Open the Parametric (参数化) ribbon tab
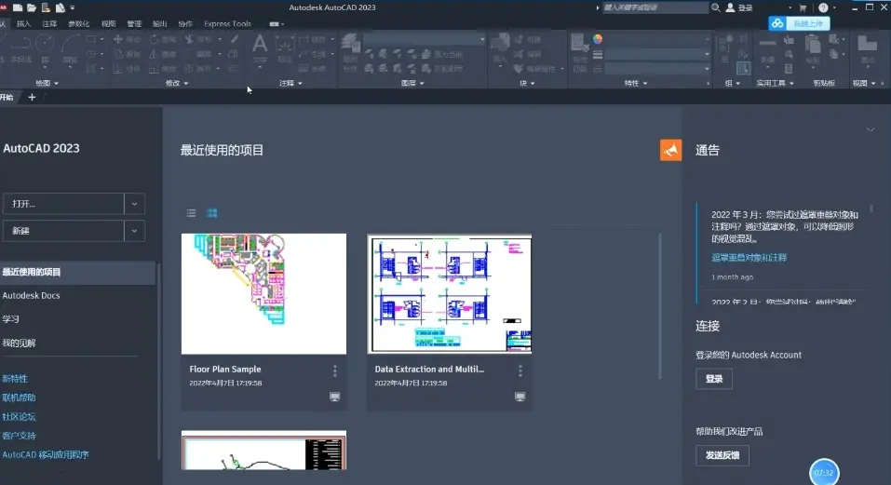 pos(78,24)
